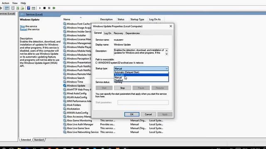Close the Windows Update Properties dialog
266x149 pixels.
(x=171, y=26)
